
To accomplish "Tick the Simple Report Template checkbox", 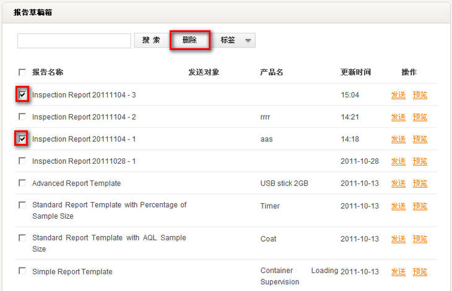I will click(22, 271).
